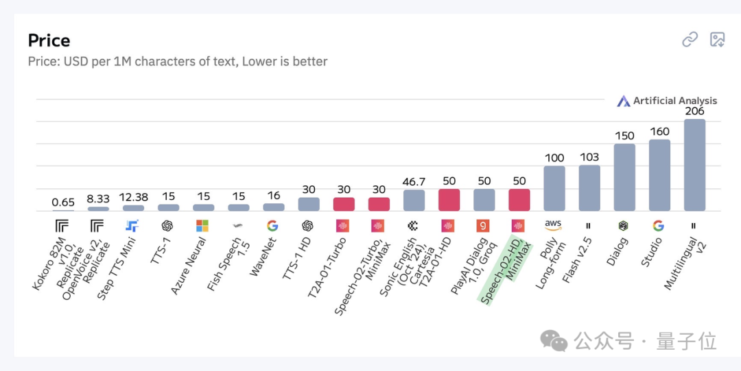Click the bar labeled 46.7
Viewport: 741px width, 371px height.
(414, 201)
